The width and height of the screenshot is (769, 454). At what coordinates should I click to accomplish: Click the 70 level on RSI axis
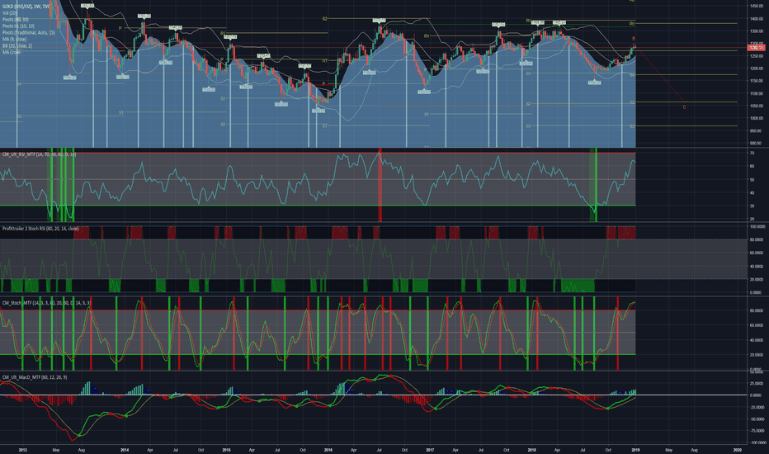pos(752,154)
